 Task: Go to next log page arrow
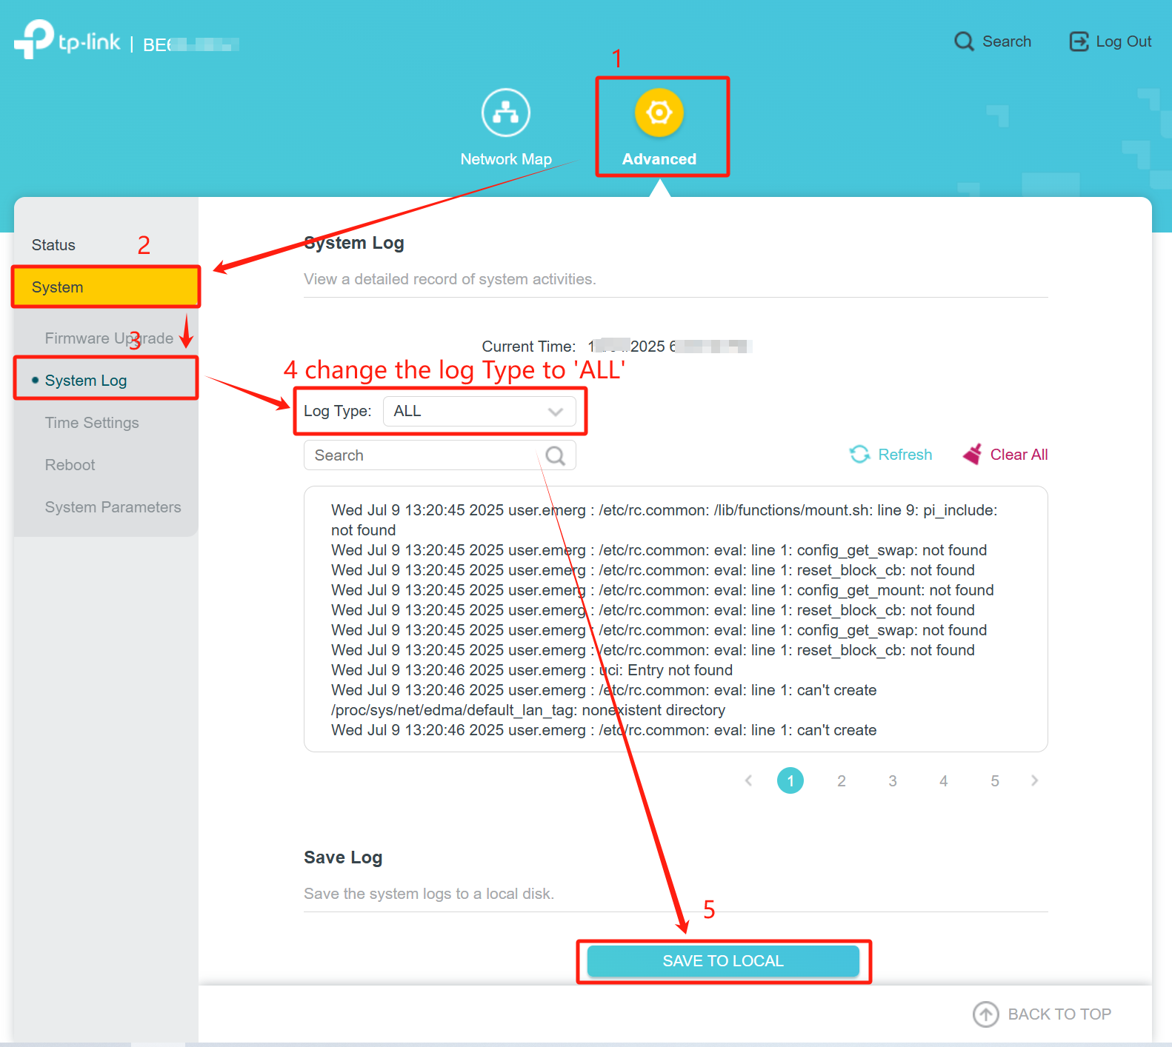[x=1035, y=780]
